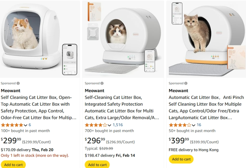Open the product image with orange-trimmed litter box
The width and height of the screenshot is (246, 168).
(x=206, y=39)
